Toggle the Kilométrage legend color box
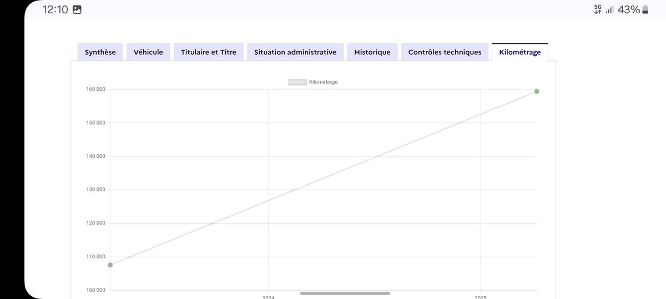 [x=297, y=82]
